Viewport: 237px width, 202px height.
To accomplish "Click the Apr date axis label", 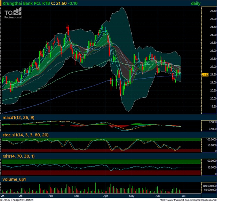I will (105, 196).
